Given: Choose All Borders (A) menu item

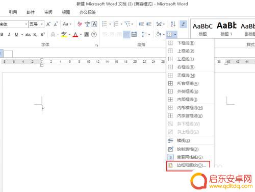Looking at the screenshot, I should coord(190,83).
